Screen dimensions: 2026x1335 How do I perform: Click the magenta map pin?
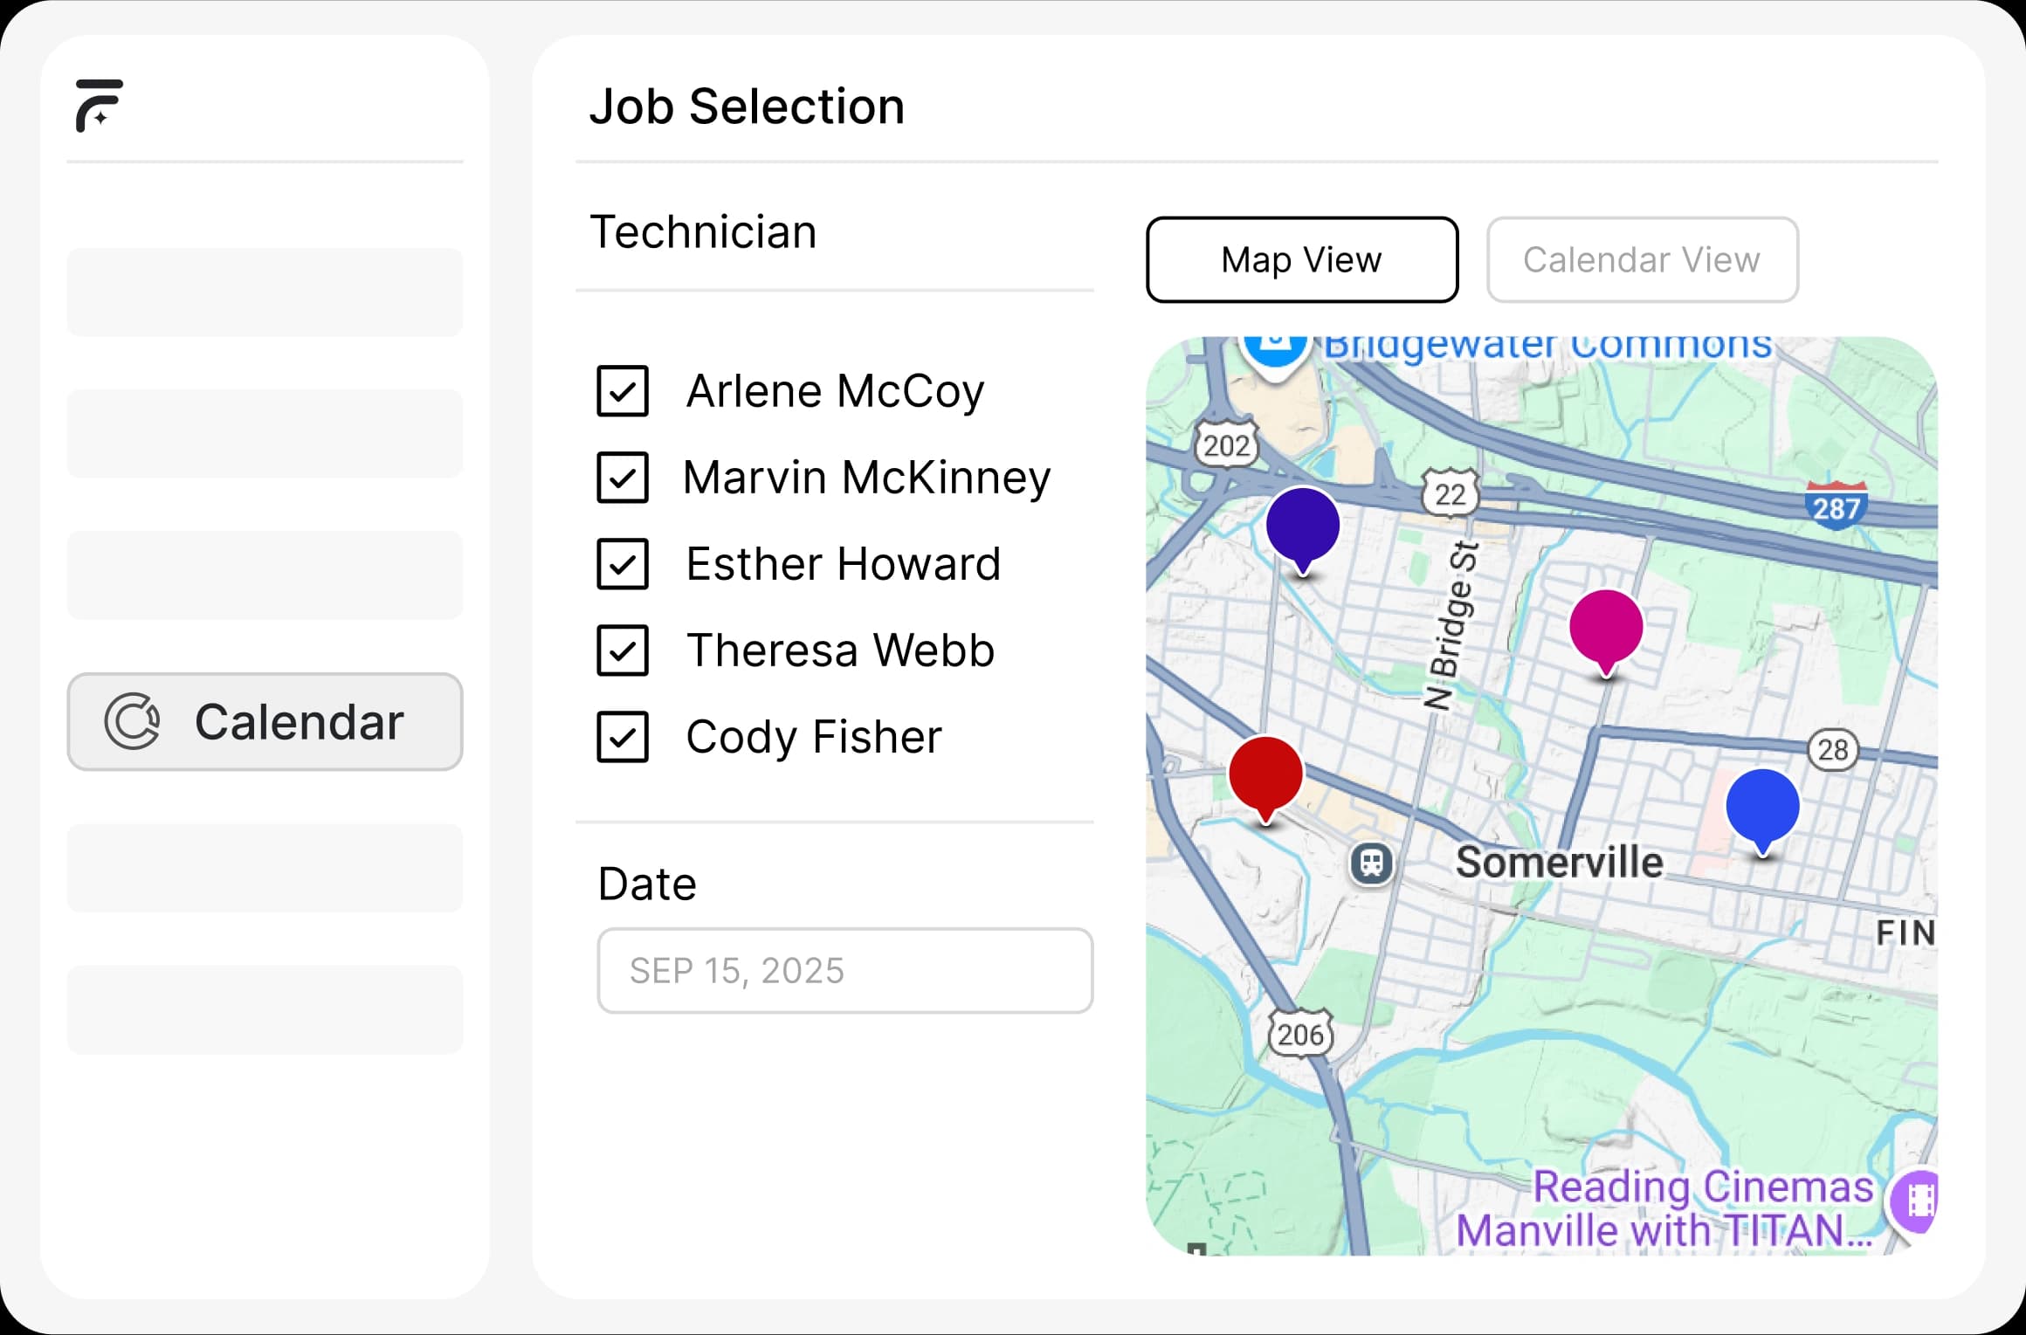click(x=1605, y=628)
